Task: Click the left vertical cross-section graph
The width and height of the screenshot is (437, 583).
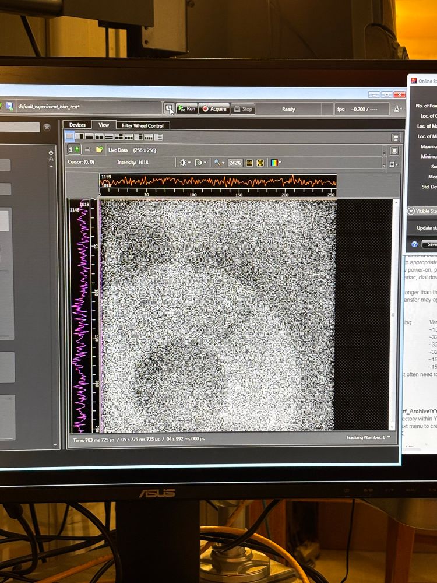Action: (x=83, y=316)
